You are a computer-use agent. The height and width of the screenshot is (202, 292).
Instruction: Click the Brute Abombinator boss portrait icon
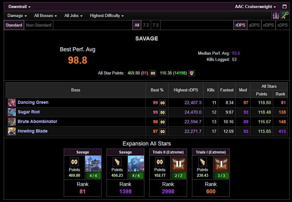click(12, 122)
